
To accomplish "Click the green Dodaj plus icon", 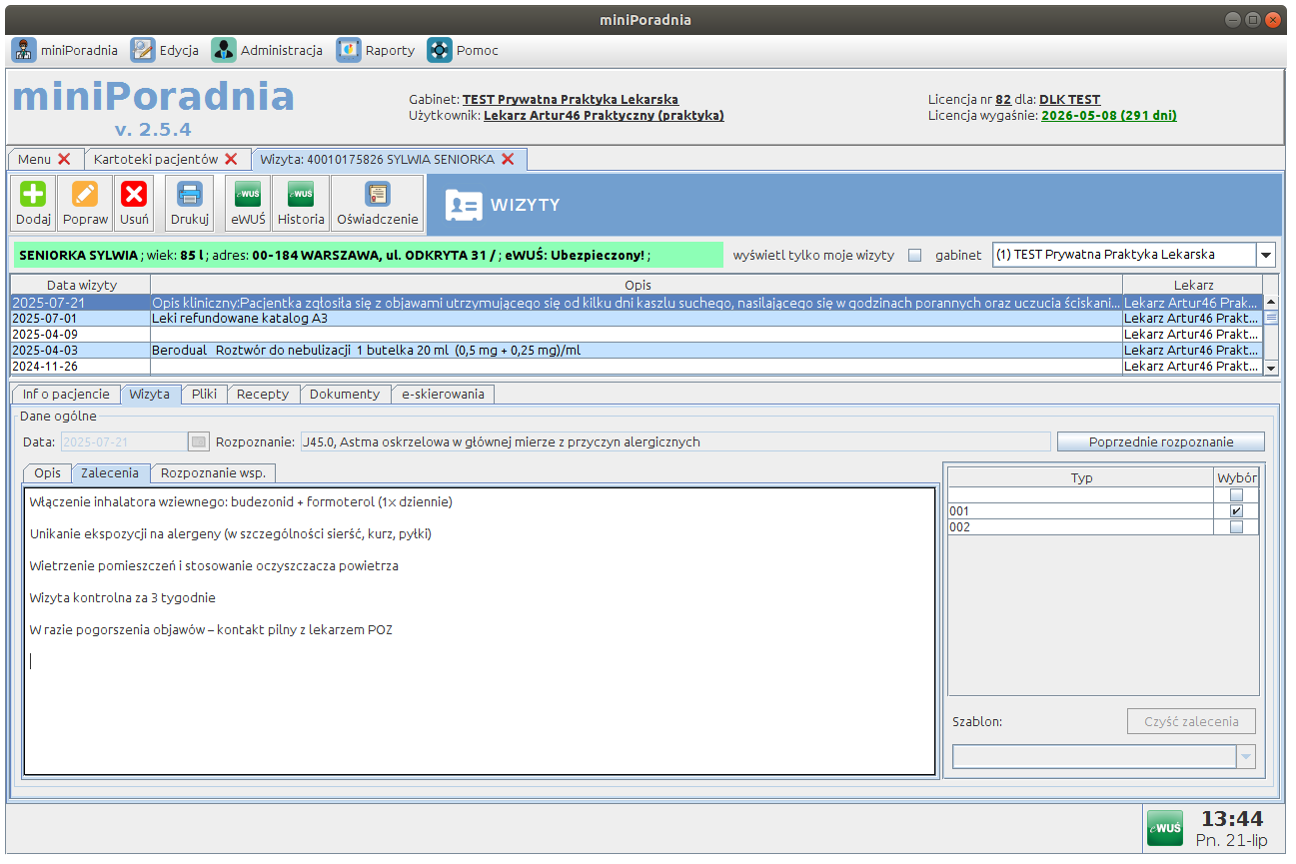I will (33, 194).
